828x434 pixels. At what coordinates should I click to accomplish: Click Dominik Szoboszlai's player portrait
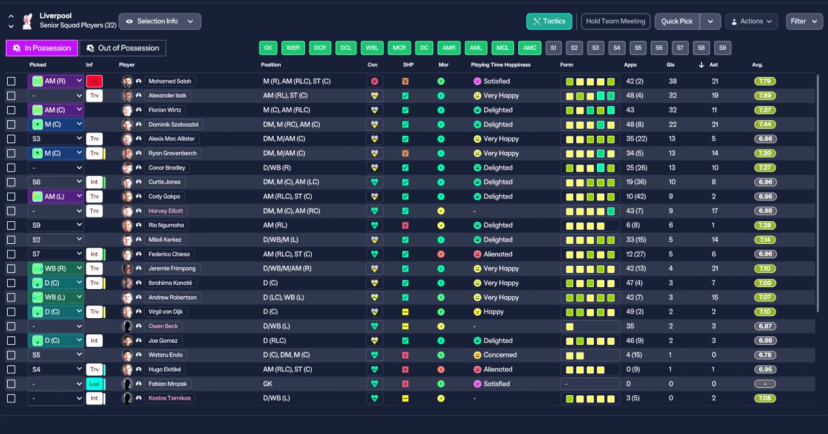127,124
